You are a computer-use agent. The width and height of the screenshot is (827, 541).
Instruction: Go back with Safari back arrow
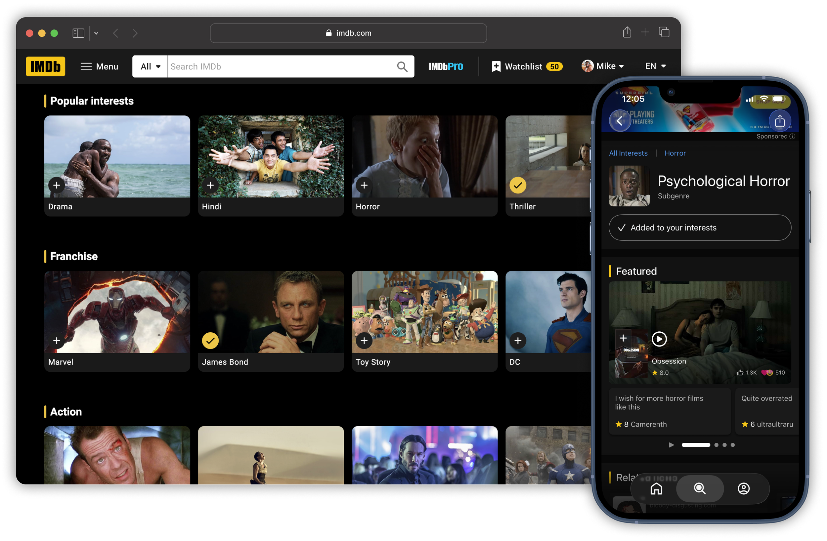116,33
